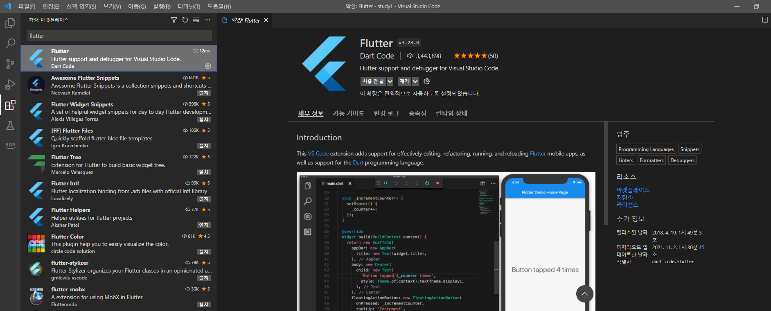Open the 선택 영역(S) menu
This screenshot has height=311, width=771.
click(x=81, y=7)
